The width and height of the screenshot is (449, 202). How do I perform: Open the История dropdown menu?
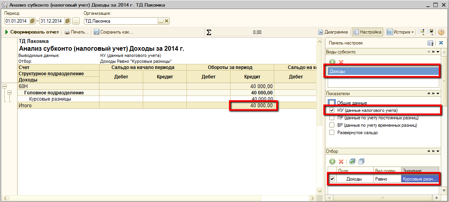400,32
